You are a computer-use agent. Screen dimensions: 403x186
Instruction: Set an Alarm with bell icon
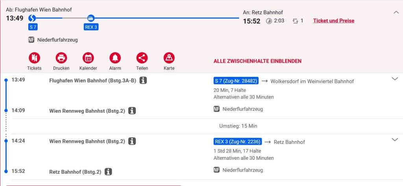115,58
